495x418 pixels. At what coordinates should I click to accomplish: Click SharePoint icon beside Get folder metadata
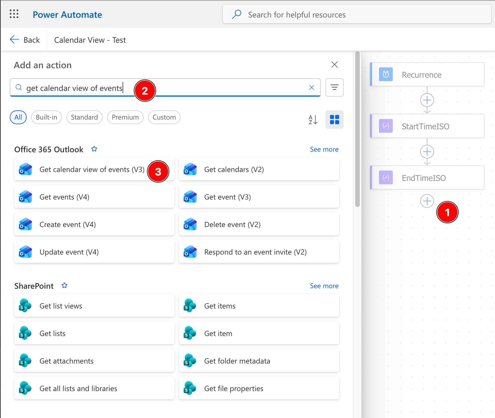coord(190,361)
